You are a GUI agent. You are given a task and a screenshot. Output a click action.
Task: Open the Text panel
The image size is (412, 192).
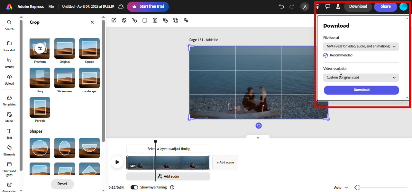coord(9,133)
